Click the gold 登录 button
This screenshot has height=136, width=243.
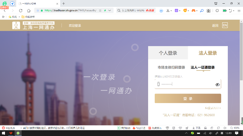[188, 98]
